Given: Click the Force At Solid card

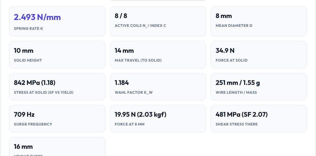Looking at the screenshot, I should click(x=259, y=55).
